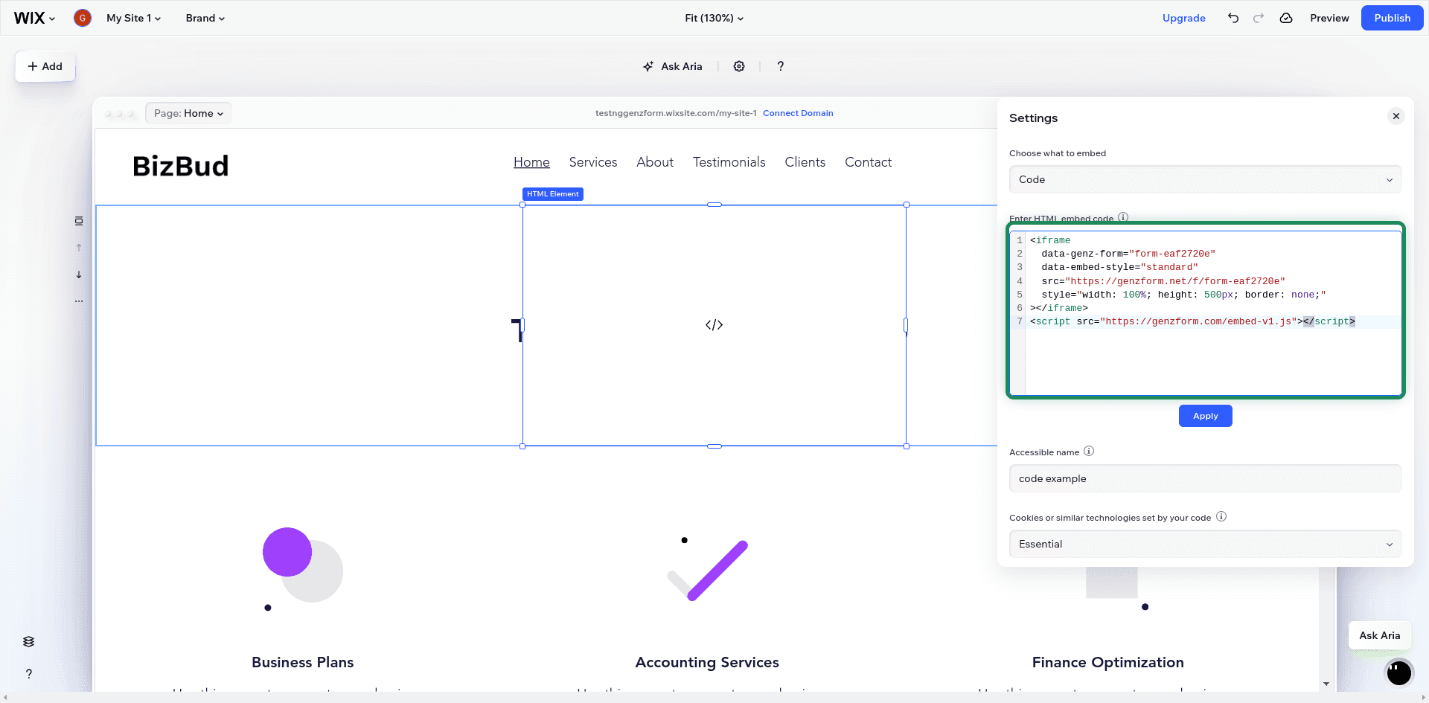Click the more actions ellipsis in left toolbar
The image size is (1429, 703).
pos(78,301)
